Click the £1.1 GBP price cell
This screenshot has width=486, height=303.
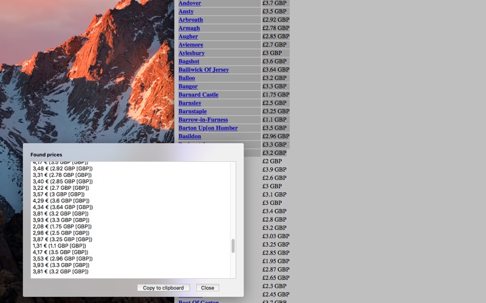275,119
